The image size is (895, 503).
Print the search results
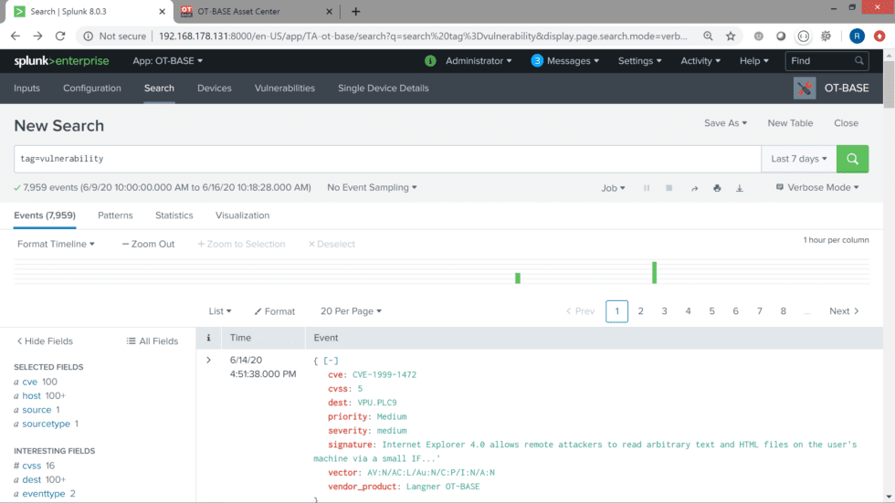pos(717,188)
